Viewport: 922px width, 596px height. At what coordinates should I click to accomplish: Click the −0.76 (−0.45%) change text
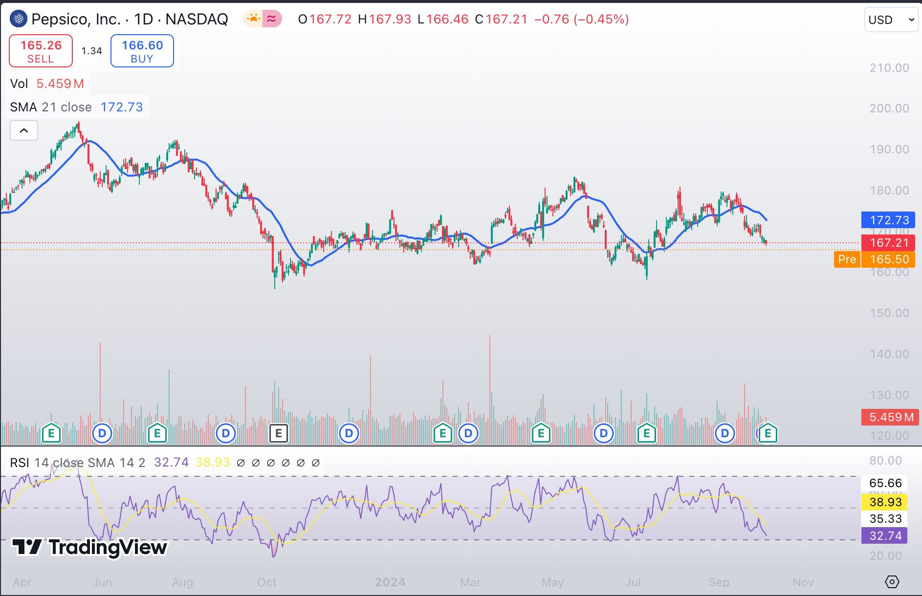tap(581, 19)
